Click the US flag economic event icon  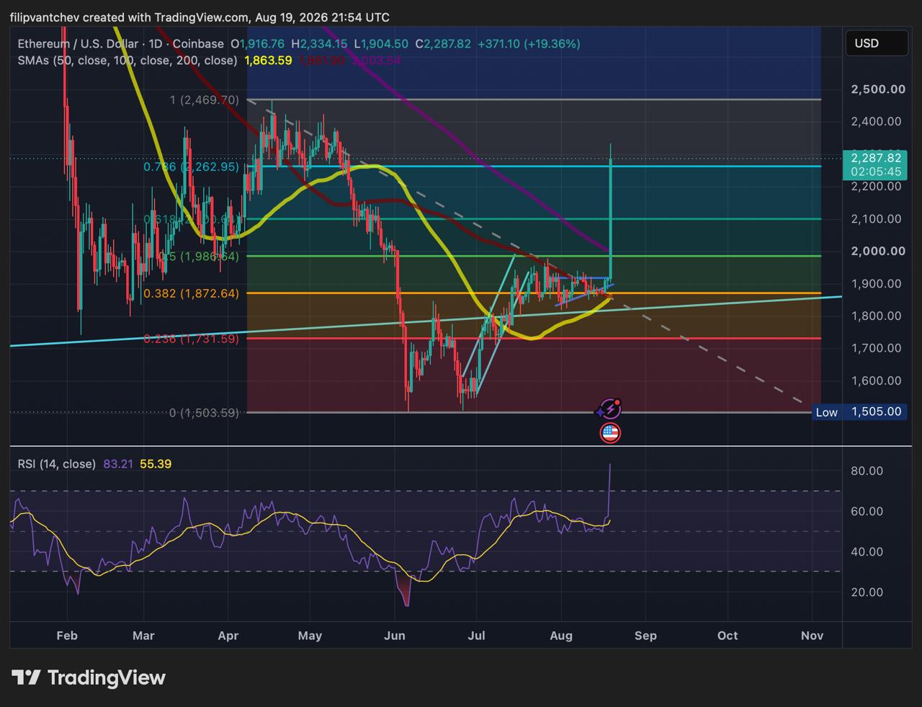(610, 432)
